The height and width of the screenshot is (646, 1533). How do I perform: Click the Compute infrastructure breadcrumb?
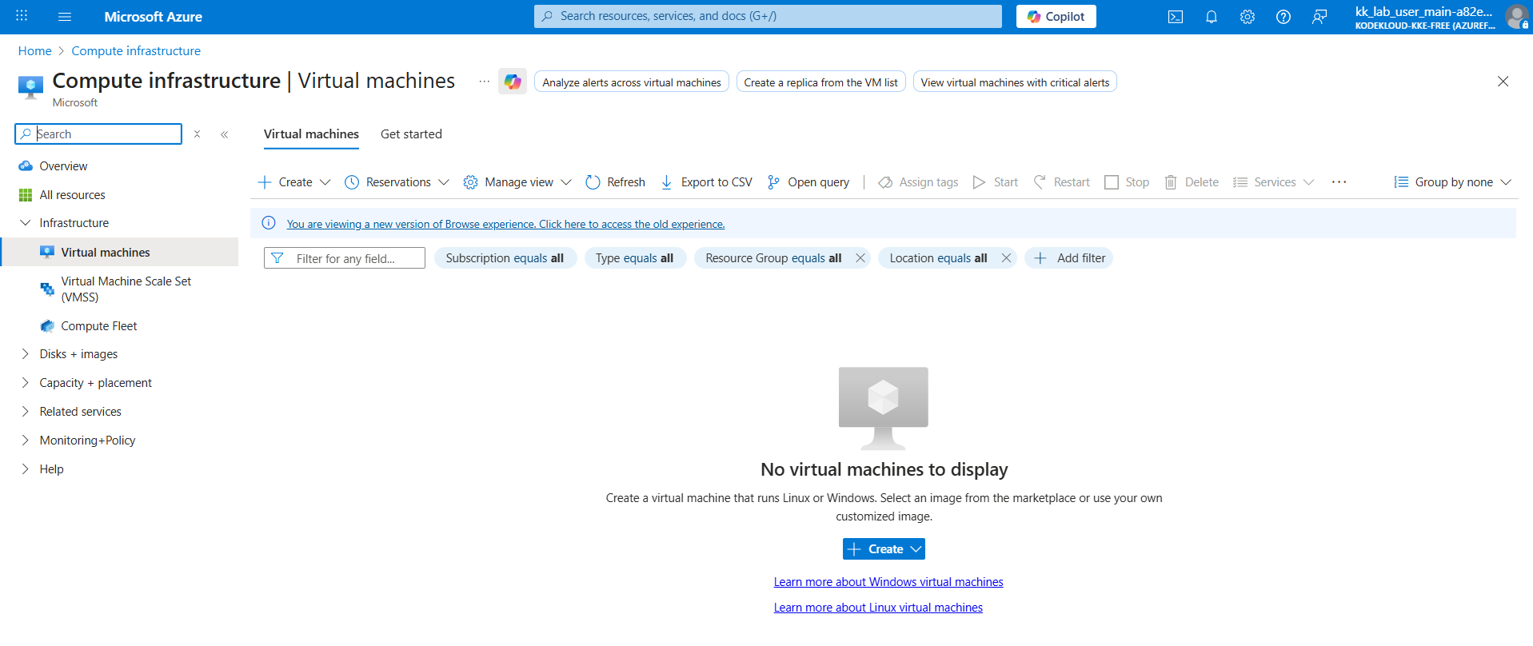(136, 51)
